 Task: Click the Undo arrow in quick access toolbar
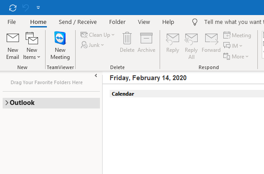point(26,8)
